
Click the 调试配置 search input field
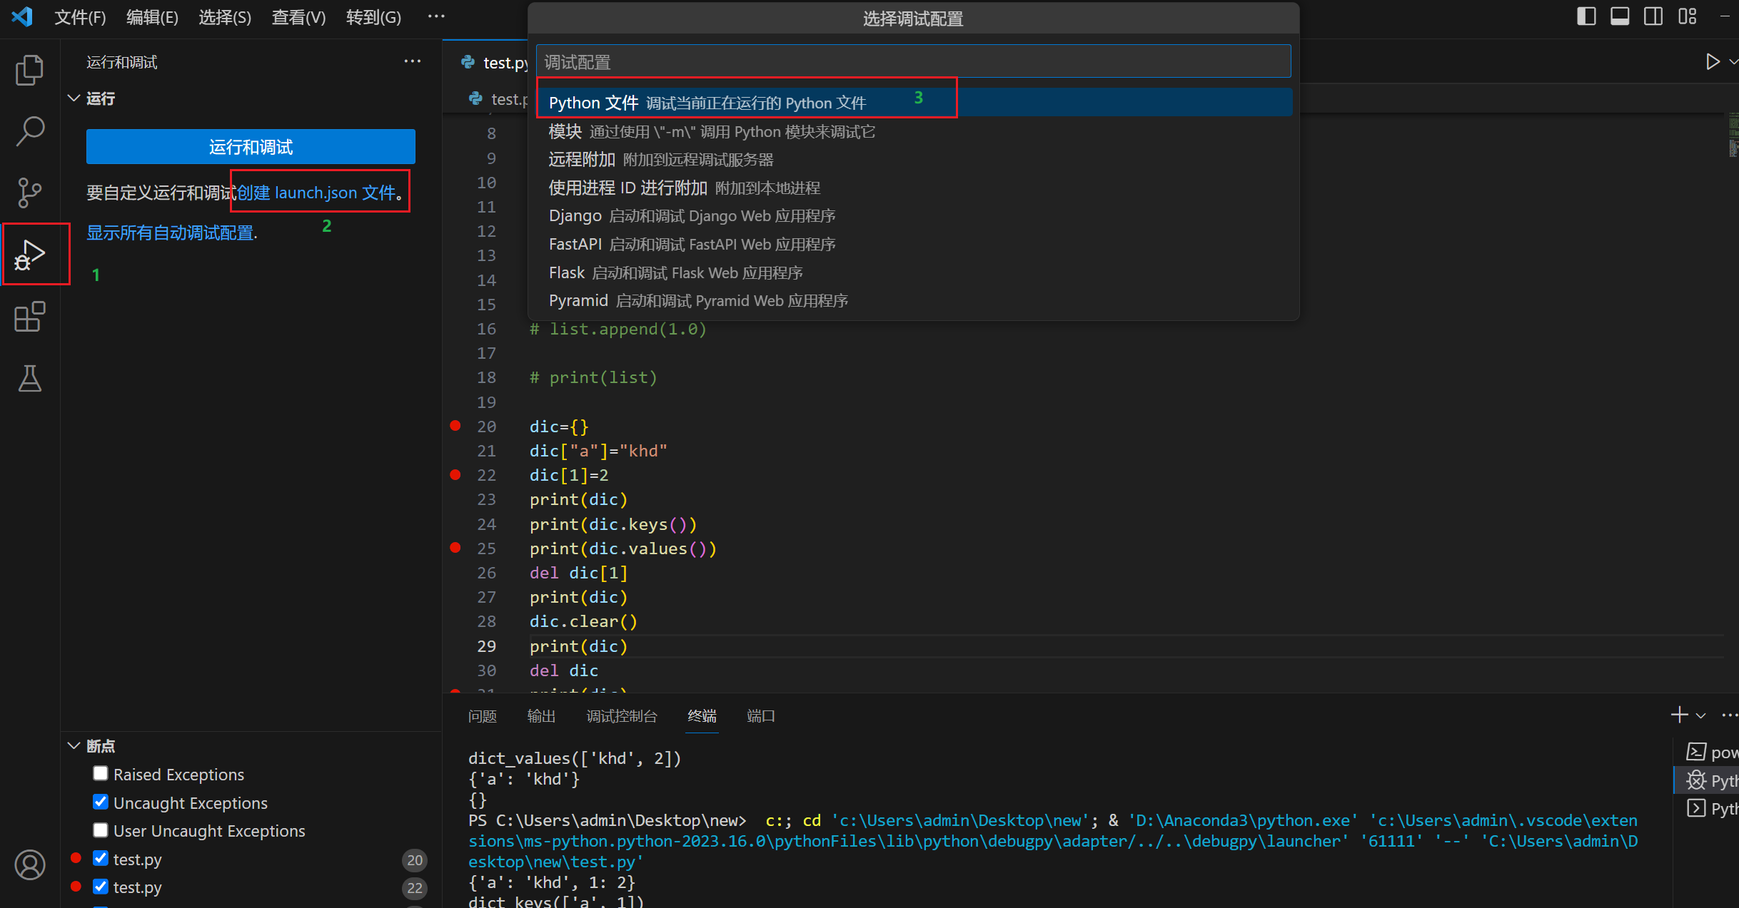(913, 62)
